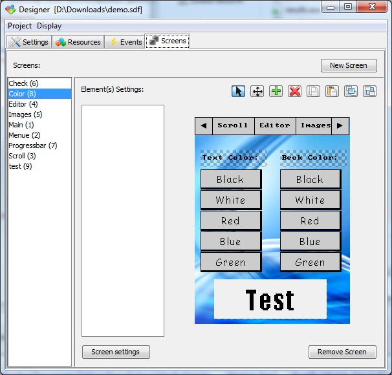Image resolution: width=392 pixels, height=375 pixels.
Task: Open Screen settings
Action: point(116,352)
